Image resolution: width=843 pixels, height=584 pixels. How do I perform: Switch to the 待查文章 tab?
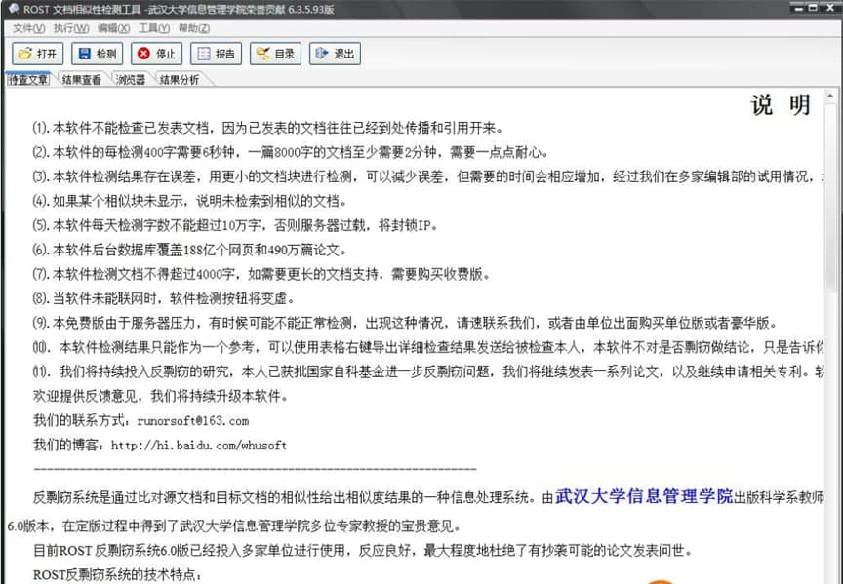pyautogui.click(x=28, y=80)
